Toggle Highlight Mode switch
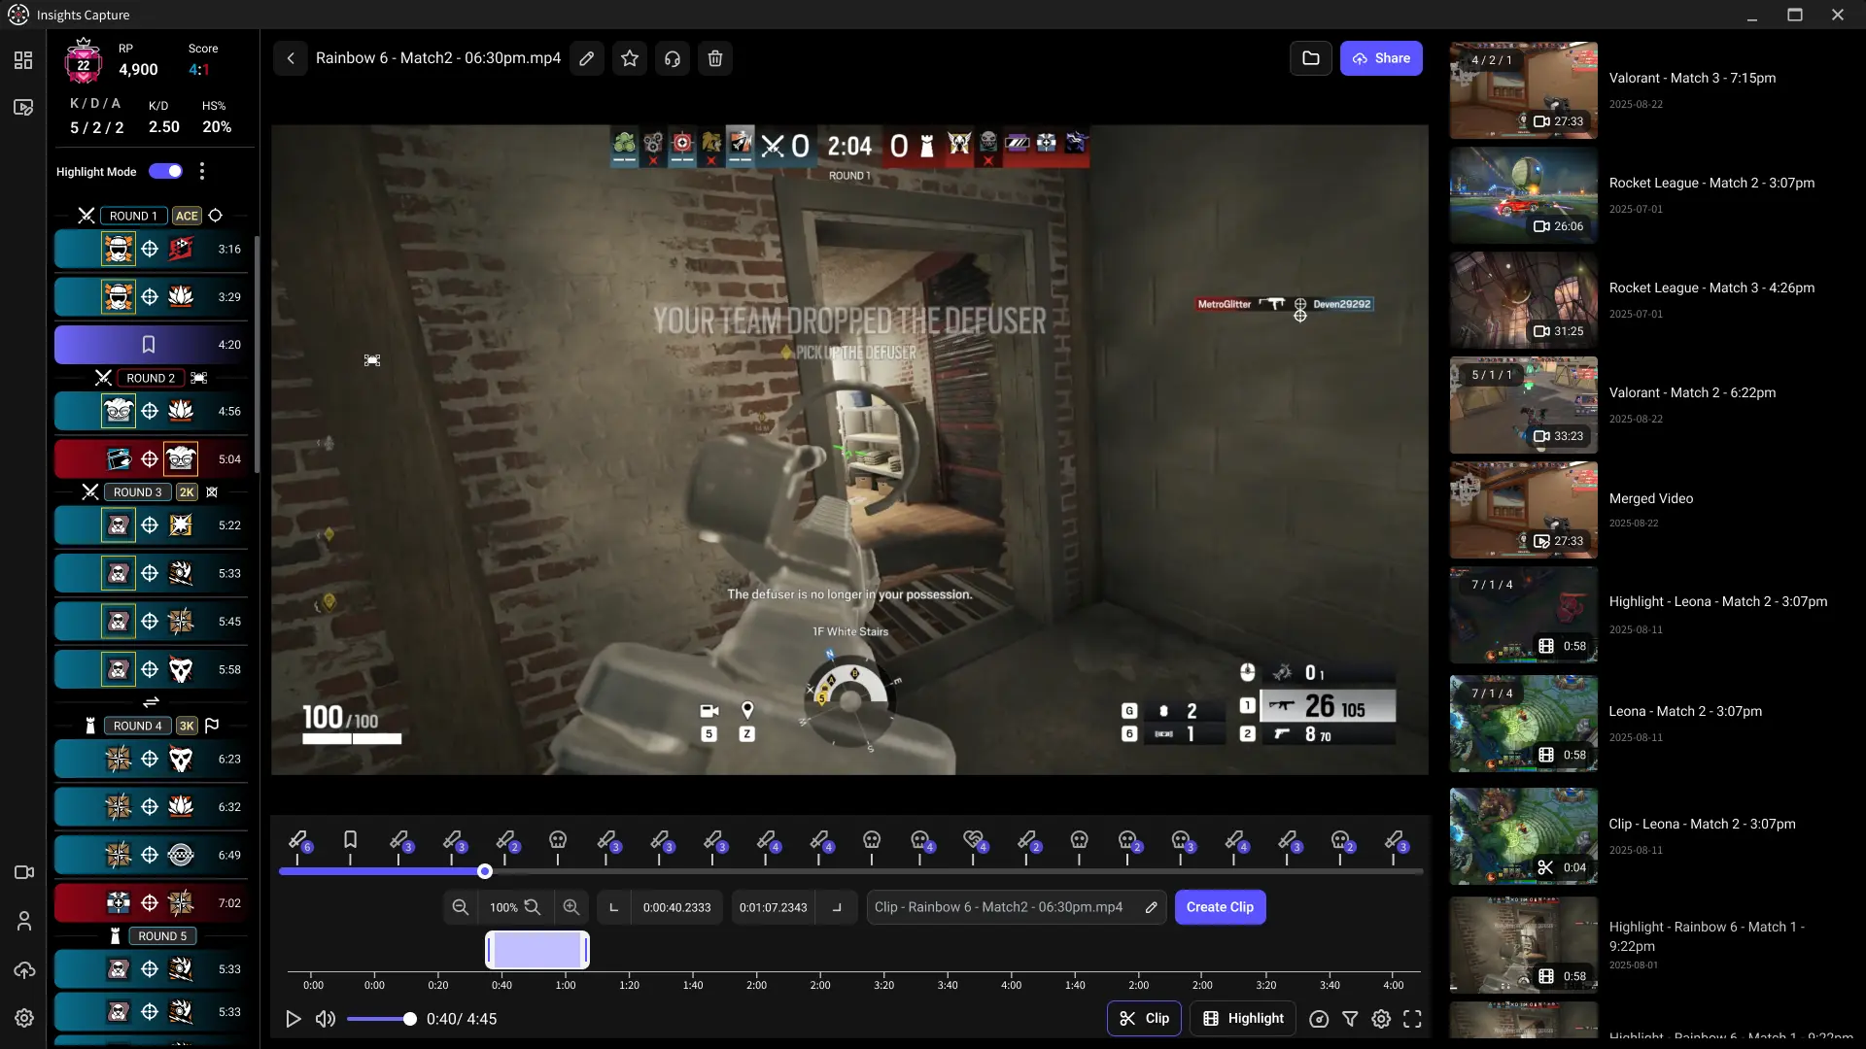The width and height of the screenshot is (1866, 1049). (x=166, y=172)
